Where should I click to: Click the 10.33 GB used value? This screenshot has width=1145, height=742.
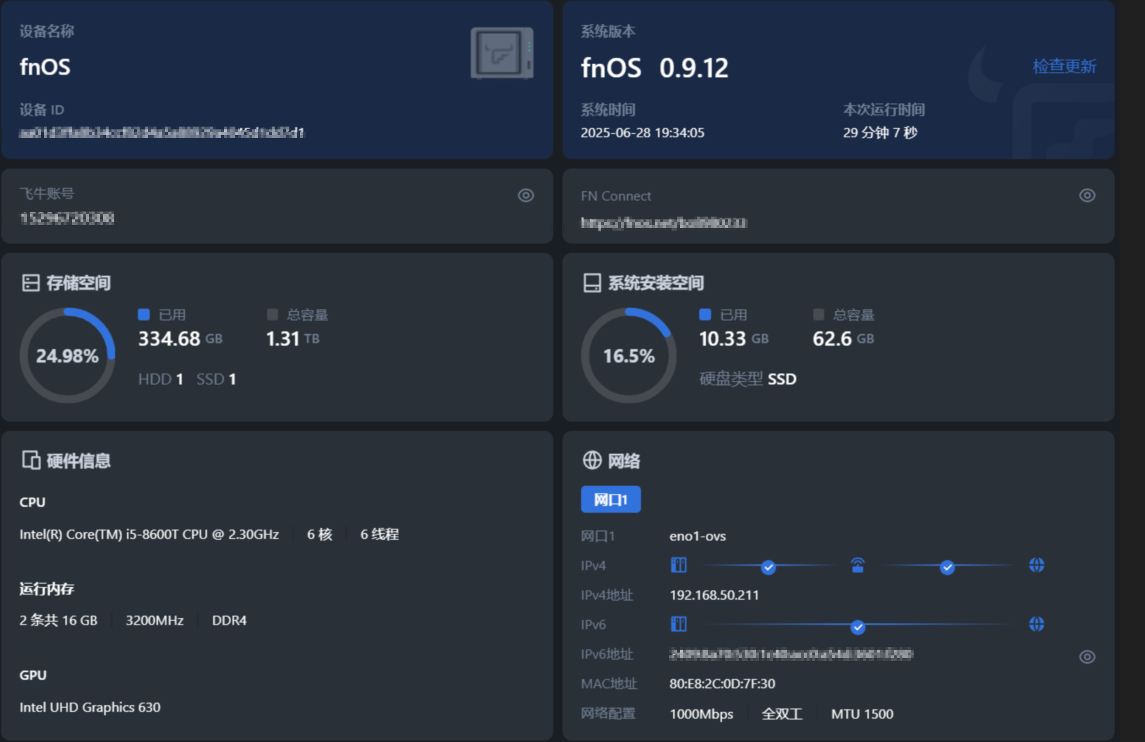(733, 339)
